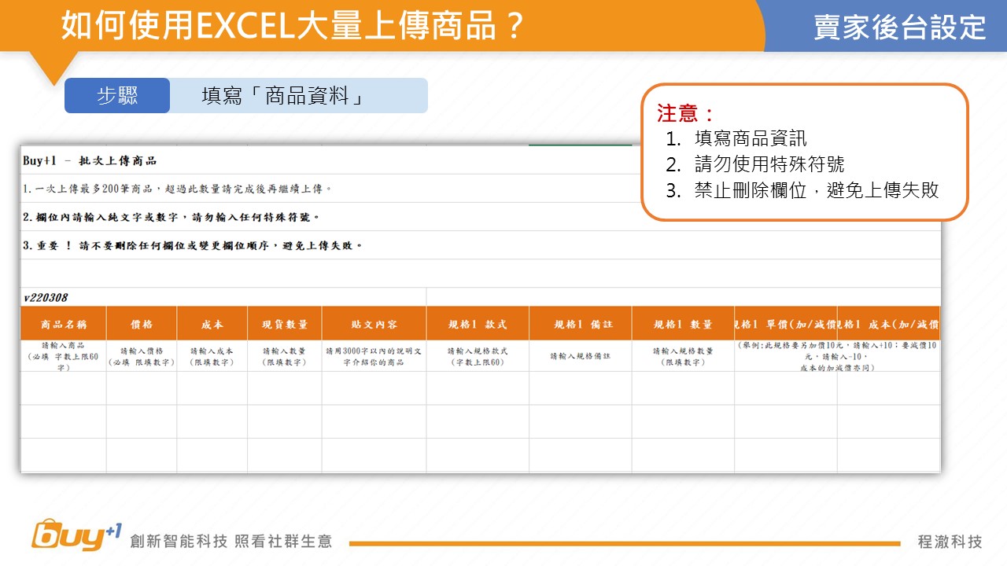This screenshot has width=1007, height=566.
Task: Select the 請輸入商品 hint cell
Action: (x=64, y=356)
